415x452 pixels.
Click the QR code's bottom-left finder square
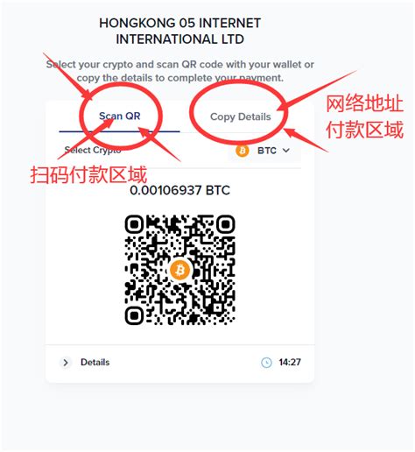point(134,315)
